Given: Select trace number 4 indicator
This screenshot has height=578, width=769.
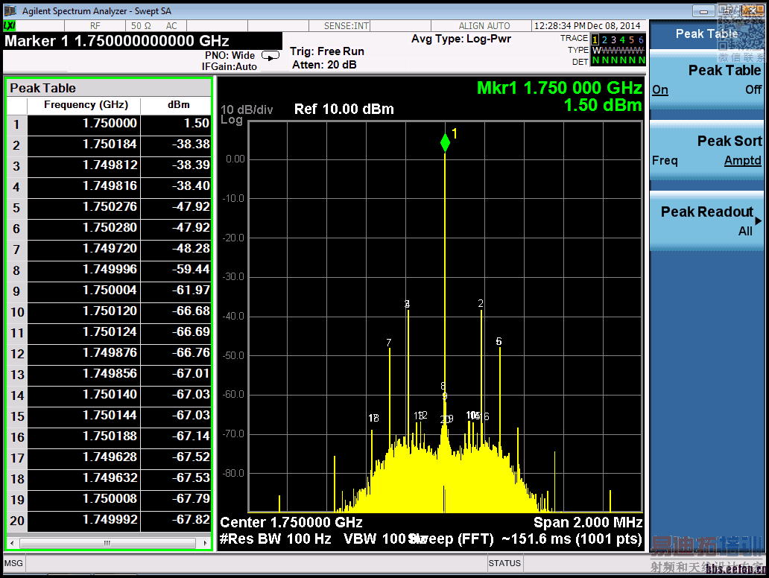Looking at the screenshot, I should point(622,39).
